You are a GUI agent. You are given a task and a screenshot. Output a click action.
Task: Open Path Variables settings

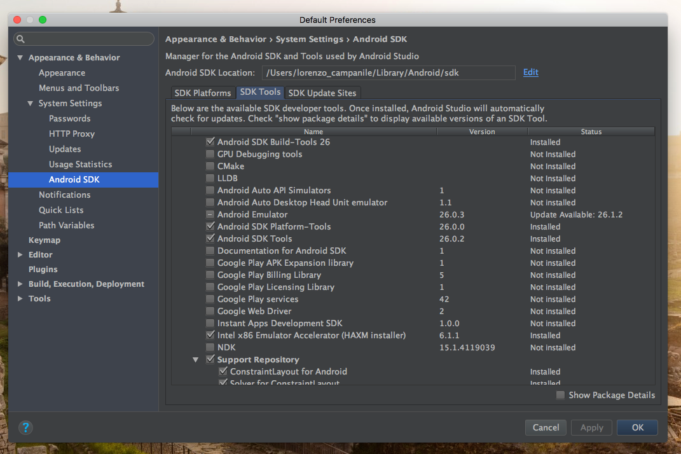[x=67, y=225]
